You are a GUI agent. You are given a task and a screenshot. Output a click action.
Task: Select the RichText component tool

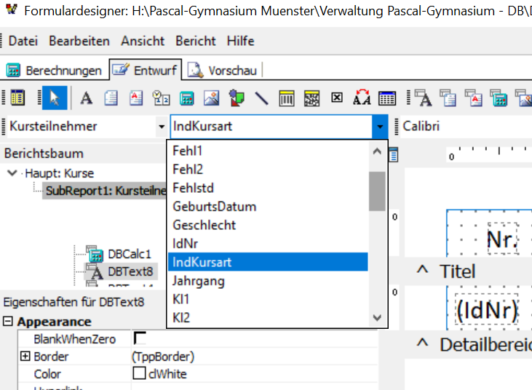(x=135, y=98)
